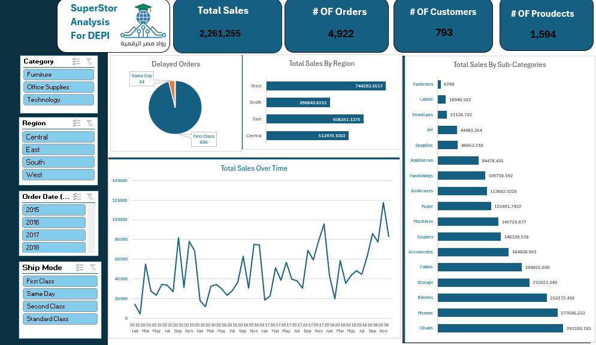Select the East bar showing 606351.1375
This screenshot has height=345, width=596.
coord(314,119)
